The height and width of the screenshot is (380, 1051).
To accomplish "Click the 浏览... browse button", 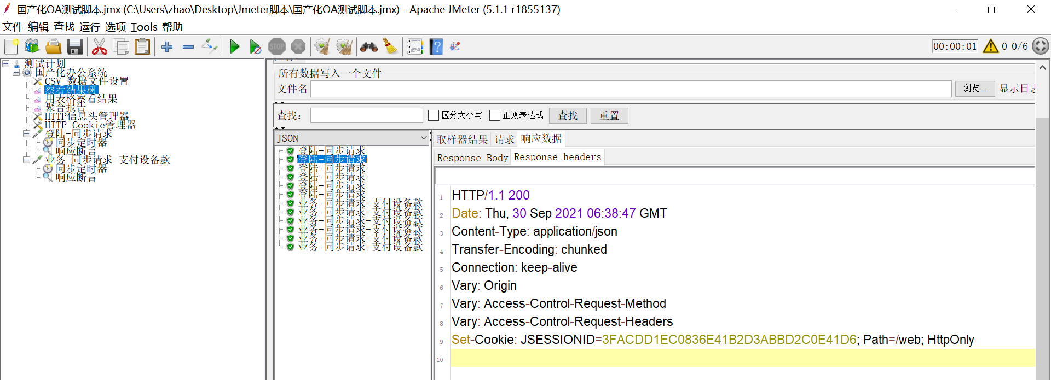I will (975, 89).
